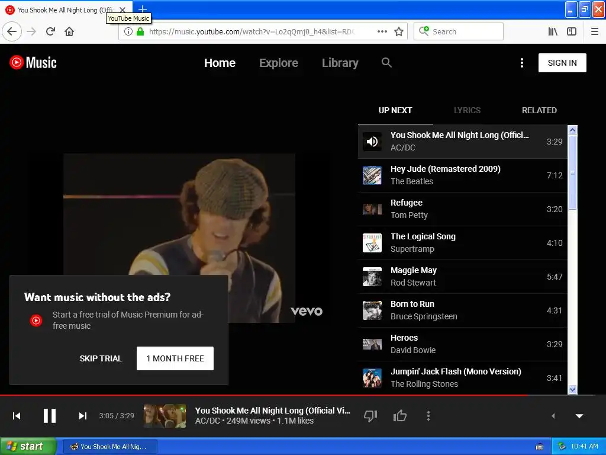606x455 pixels.
Task: Open the page actions ellipsis in address bar
Action: [x=382, y=31]
